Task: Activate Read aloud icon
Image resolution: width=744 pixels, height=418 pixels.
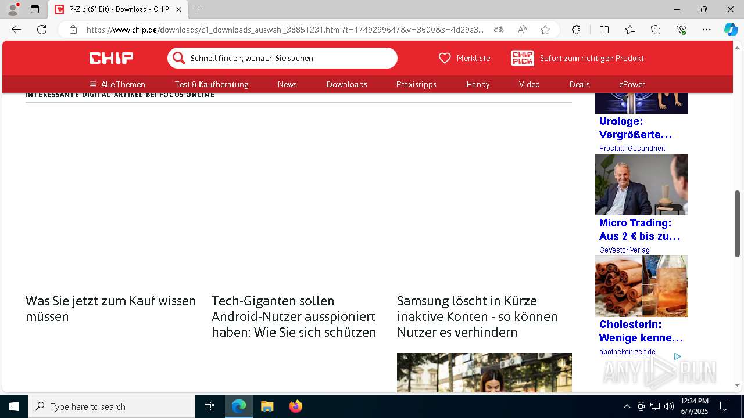Action: click(x=522, y=30)
